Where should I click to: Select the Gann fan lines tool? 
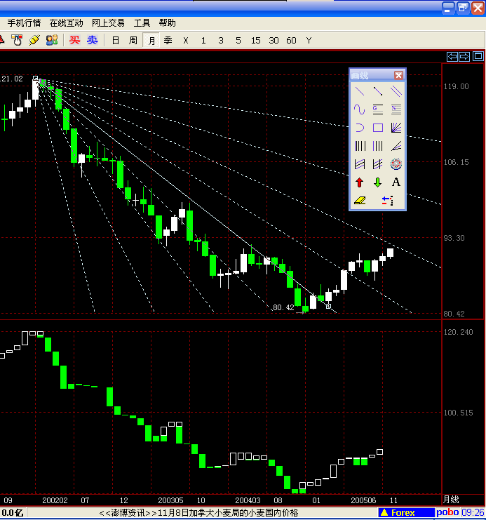pos(396,128)
